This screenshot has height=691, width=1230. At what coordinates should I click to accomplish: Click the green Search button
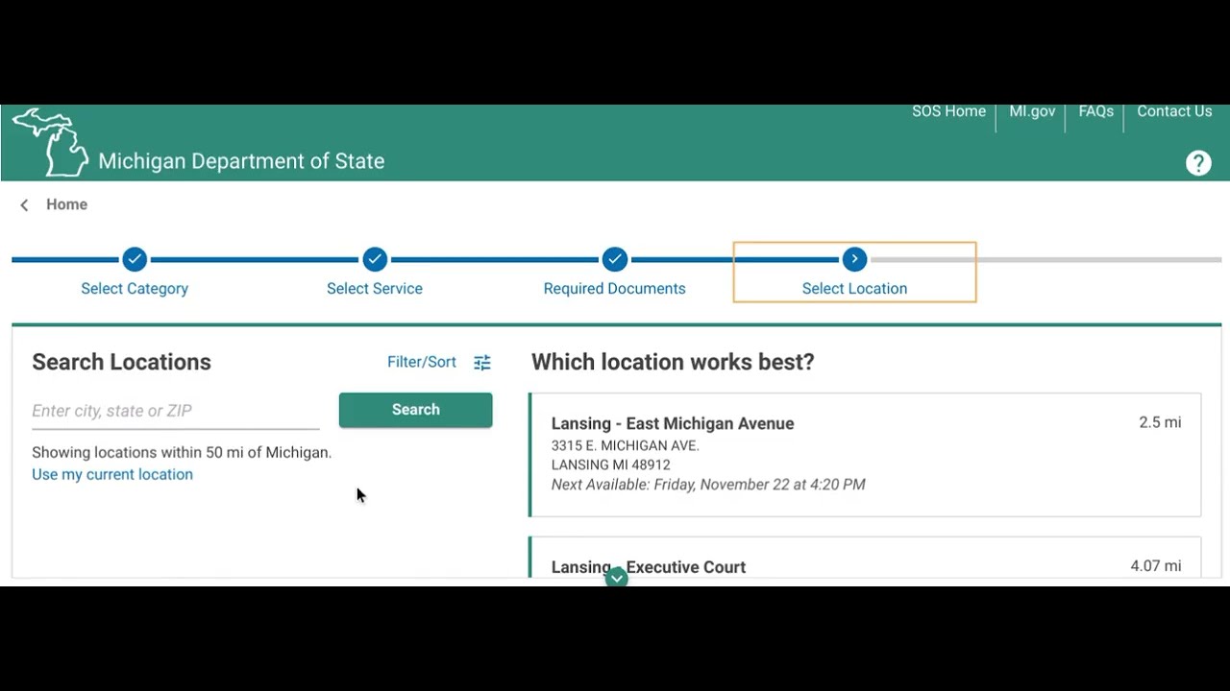click(x=415, y=410)
